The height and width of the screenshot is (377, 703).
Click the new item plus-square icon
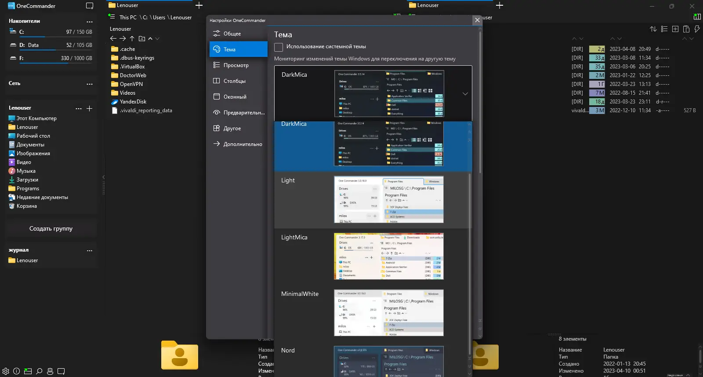tap(675, 29)
